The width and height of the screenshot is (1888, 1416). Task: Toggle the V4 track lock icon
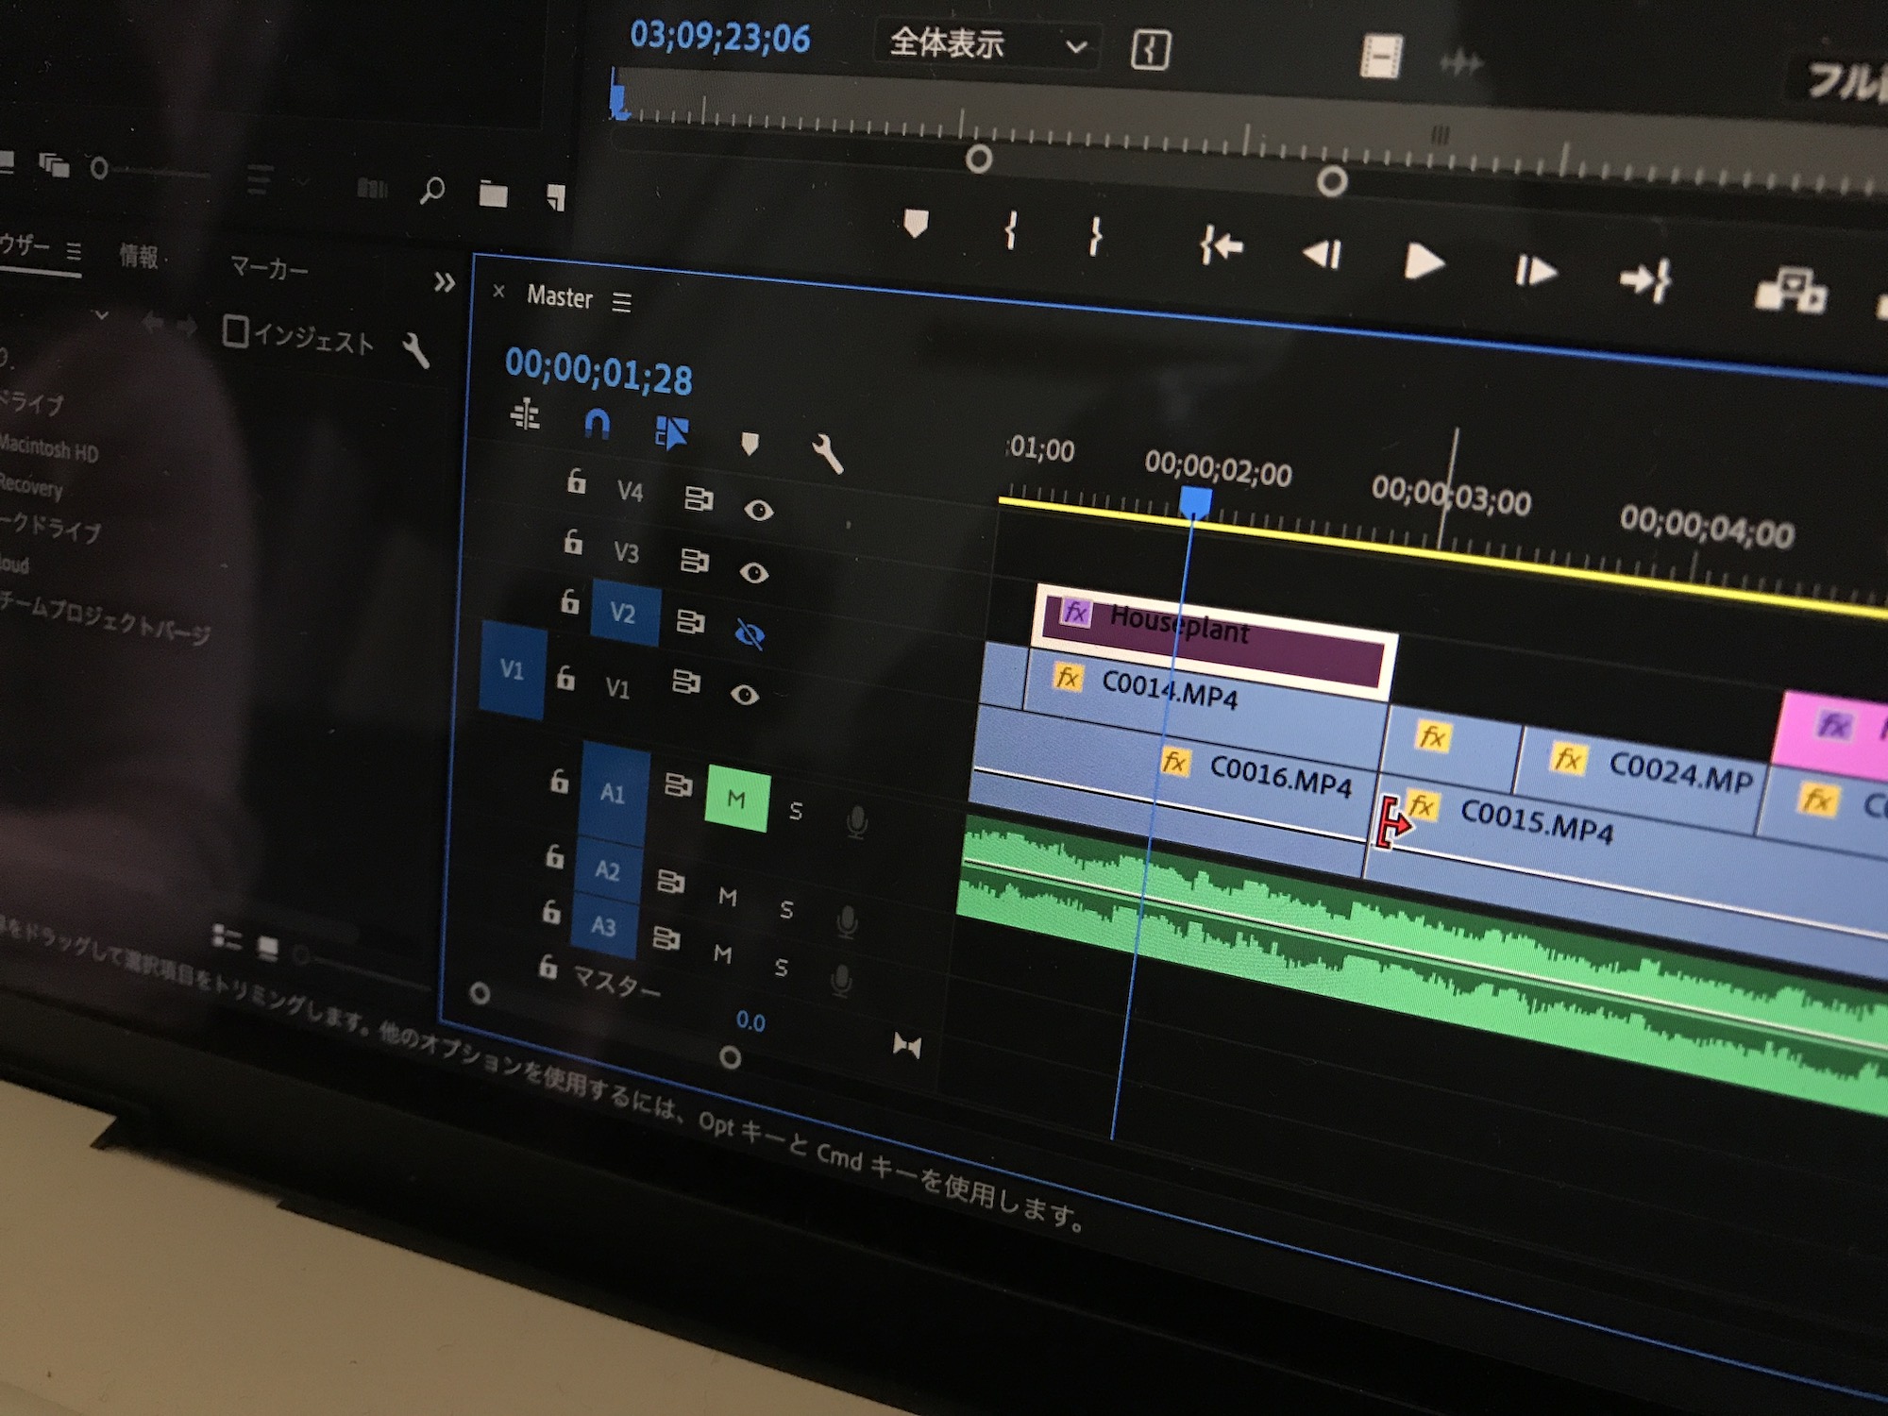pyautogui.click(x=576, y=482)
